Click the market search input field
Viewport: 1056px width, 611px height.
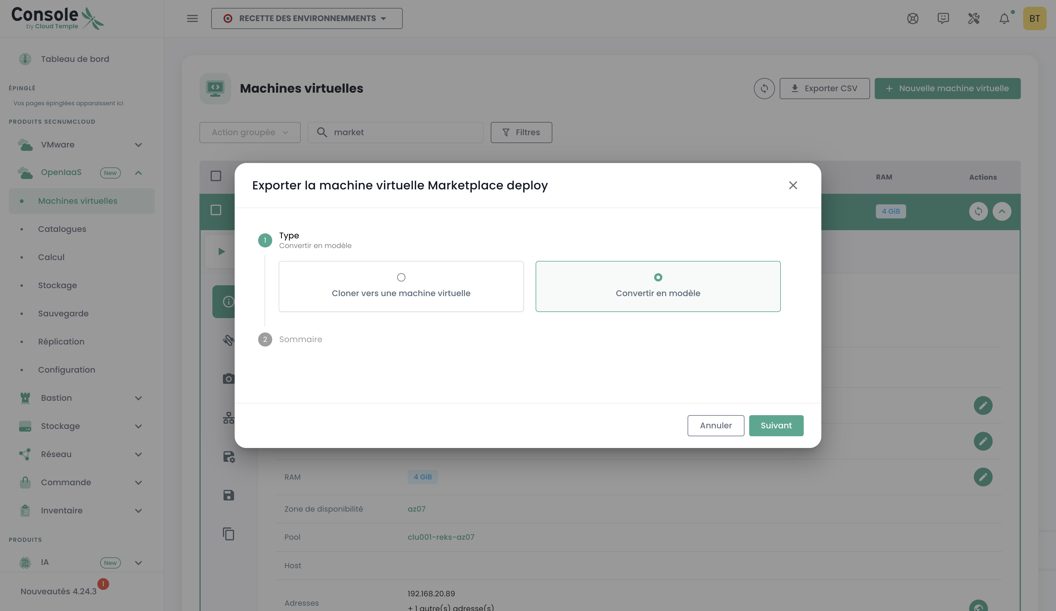coord(402,133)
